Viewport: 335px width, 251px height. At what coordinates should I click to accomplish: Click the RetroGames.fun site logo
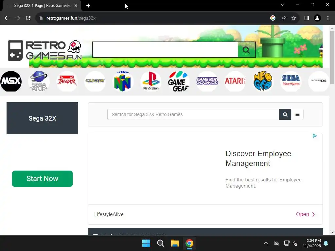point(45,50)
